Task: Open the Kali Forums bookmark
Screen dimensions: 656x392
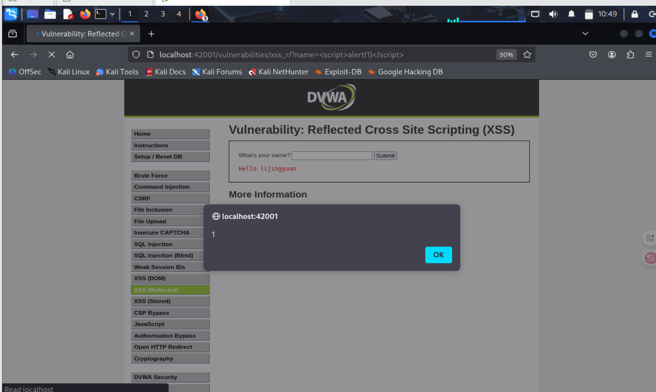Action: tap(217, 72)
